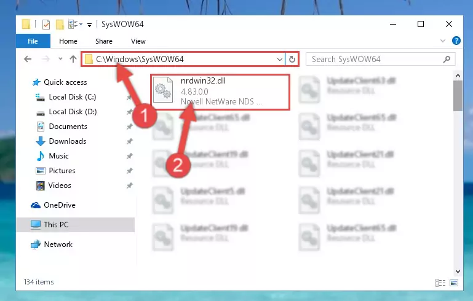Screen dimensions: 473x301
Task: Switch to the Share ribbon tab
Action: pos(104,41)
